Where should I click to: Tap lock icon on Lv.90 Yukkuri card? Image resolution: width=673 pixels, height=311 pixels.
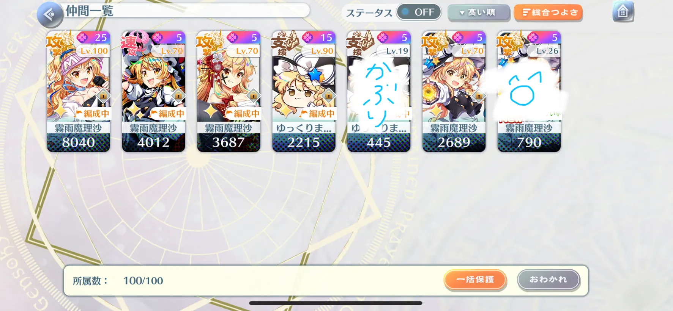pyautogui.click(x=329, y=96)
